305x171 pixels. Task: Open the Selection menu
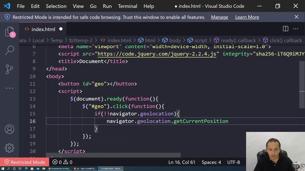point(56,6)
